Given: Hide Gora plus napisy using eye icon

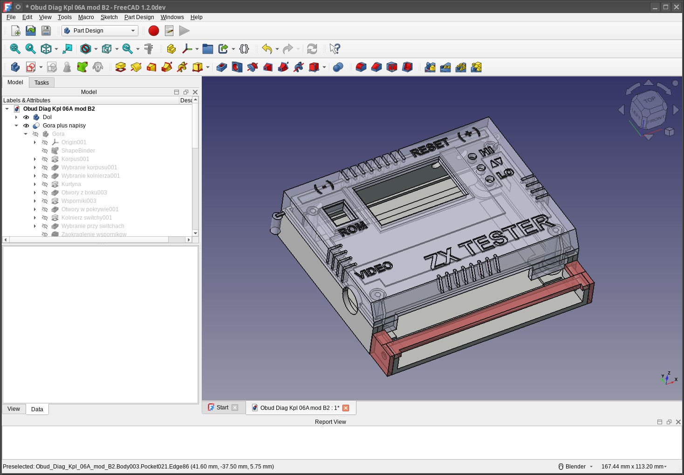Looking at the screenshot, I should coord(26,126).
